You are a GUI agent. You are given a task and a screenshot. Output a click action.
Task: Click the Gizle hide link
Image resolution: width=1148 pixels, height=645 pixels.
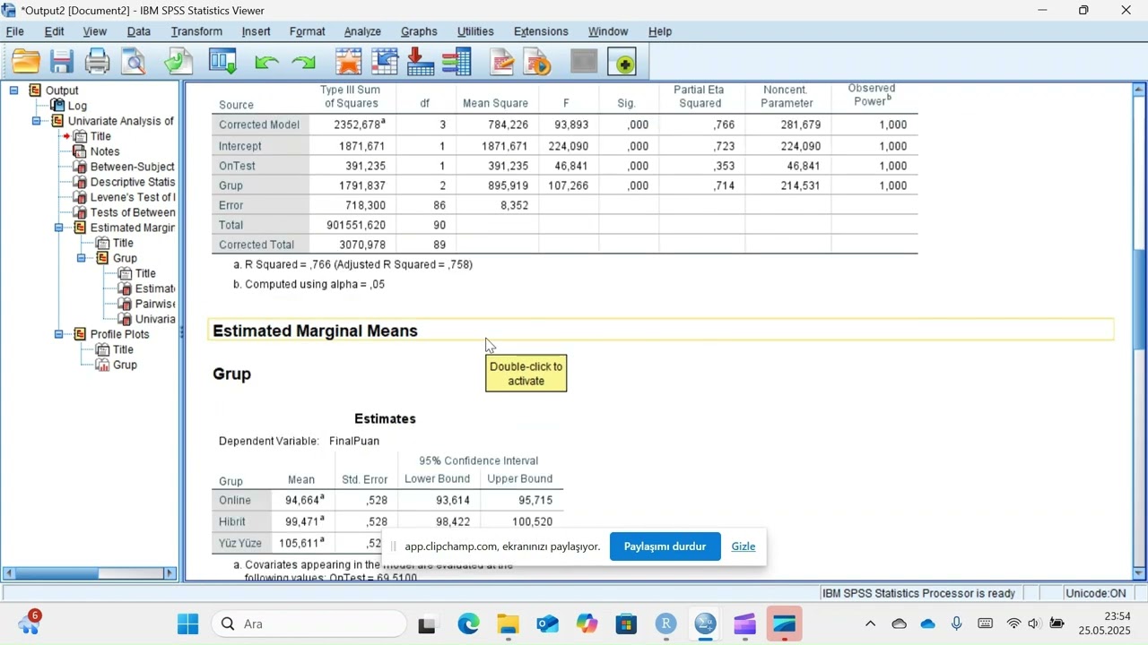click(744, 546)
